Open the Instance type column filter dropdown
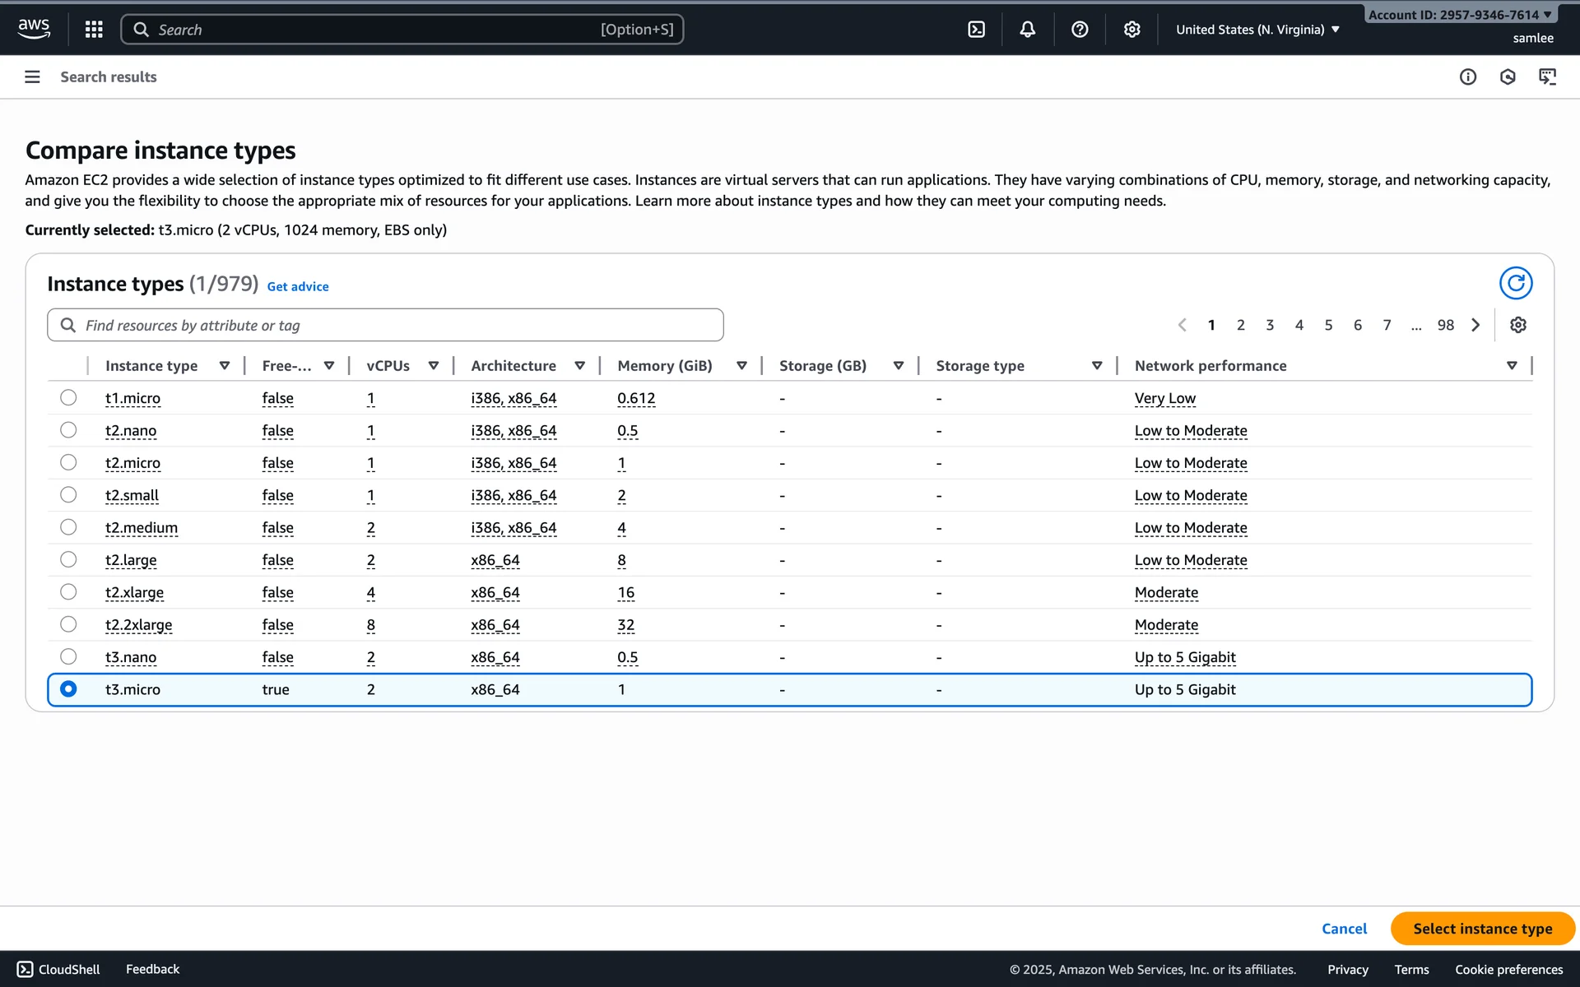1580x987 pixels. (x=224, y=366)
